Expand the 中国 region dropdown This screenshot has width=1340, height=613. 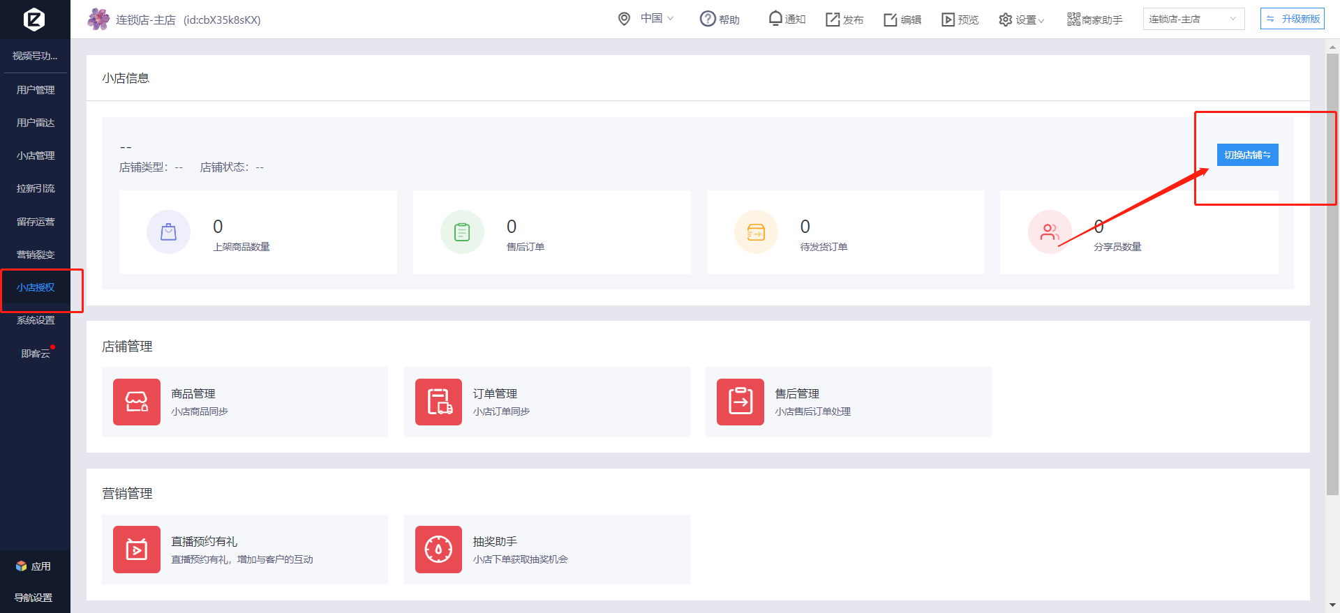657,18
